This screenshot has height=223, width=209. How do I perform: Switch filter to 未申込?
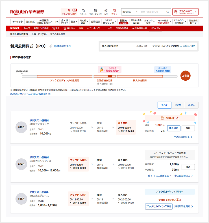(x=192, y=105)
